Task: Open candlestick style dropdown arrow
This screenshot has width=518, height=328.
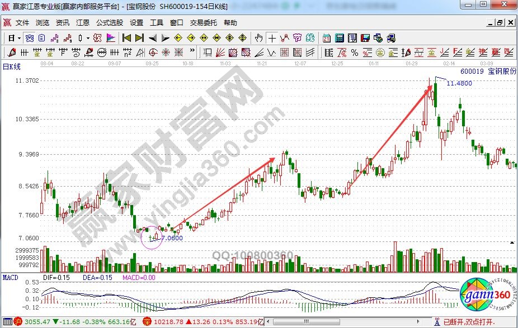Action: (88, 39)
